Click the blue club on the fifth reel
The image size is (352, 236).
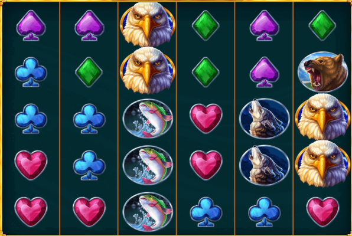264,212
